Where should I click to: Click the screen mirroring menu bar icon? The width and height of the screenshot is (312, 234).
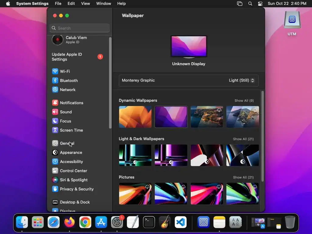tap(239, 4)
